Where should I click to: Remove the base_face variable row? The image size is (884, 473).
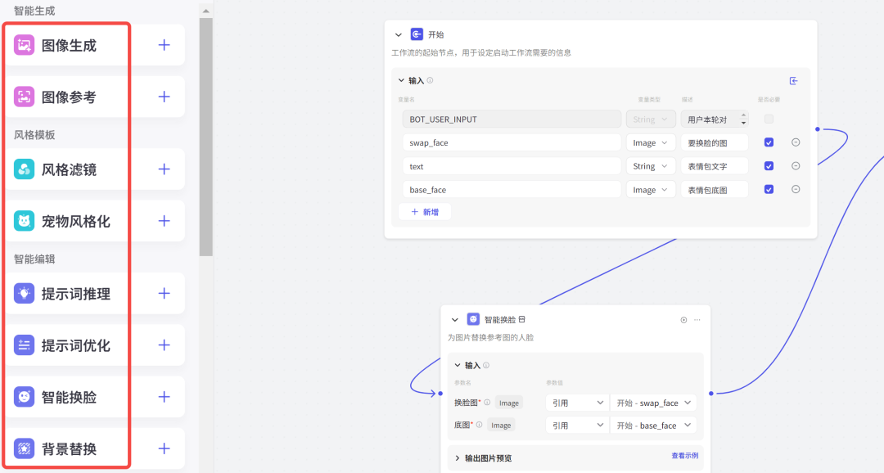[x=796, y=189]
